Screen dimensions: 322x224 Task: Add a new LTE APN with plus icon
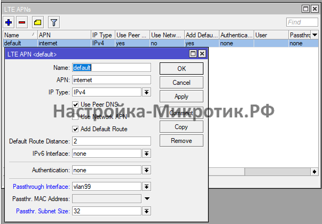tap(9, 22)
